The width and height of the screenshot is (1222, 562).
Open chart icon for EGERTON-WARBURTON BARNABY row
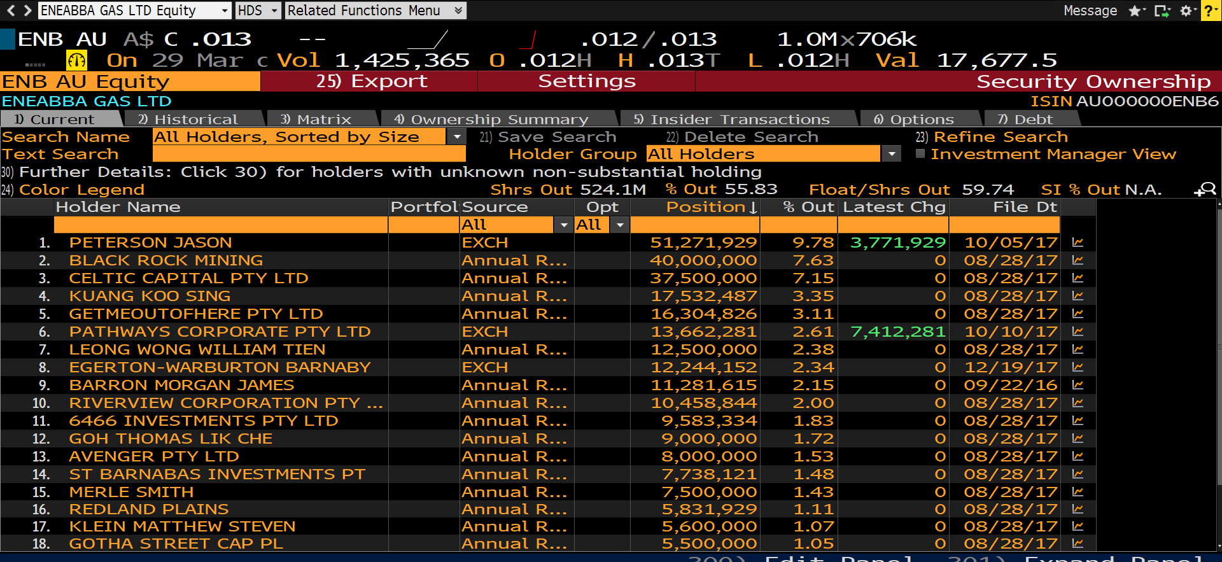[x=1078, y=367]
